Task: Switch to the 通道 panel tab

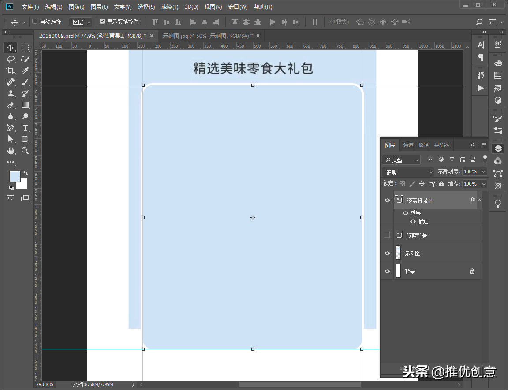Action: click(x=408, y=145)
